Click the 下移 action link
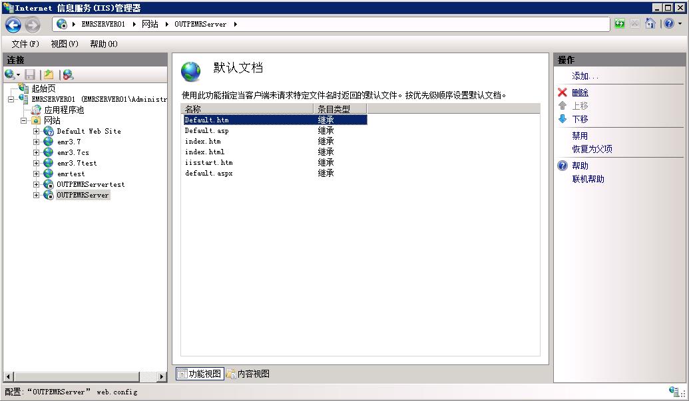This screenshot has height=401, width=689. pos(580,119)
